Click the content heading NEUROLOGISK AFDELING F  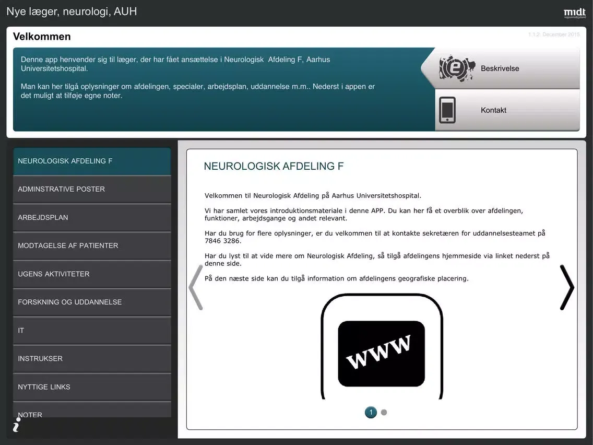click(274, 166)
